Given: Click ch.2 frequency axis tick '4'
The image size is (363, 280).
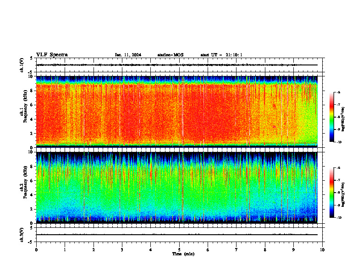Looking at the screenshot, I should coord(32,195).
